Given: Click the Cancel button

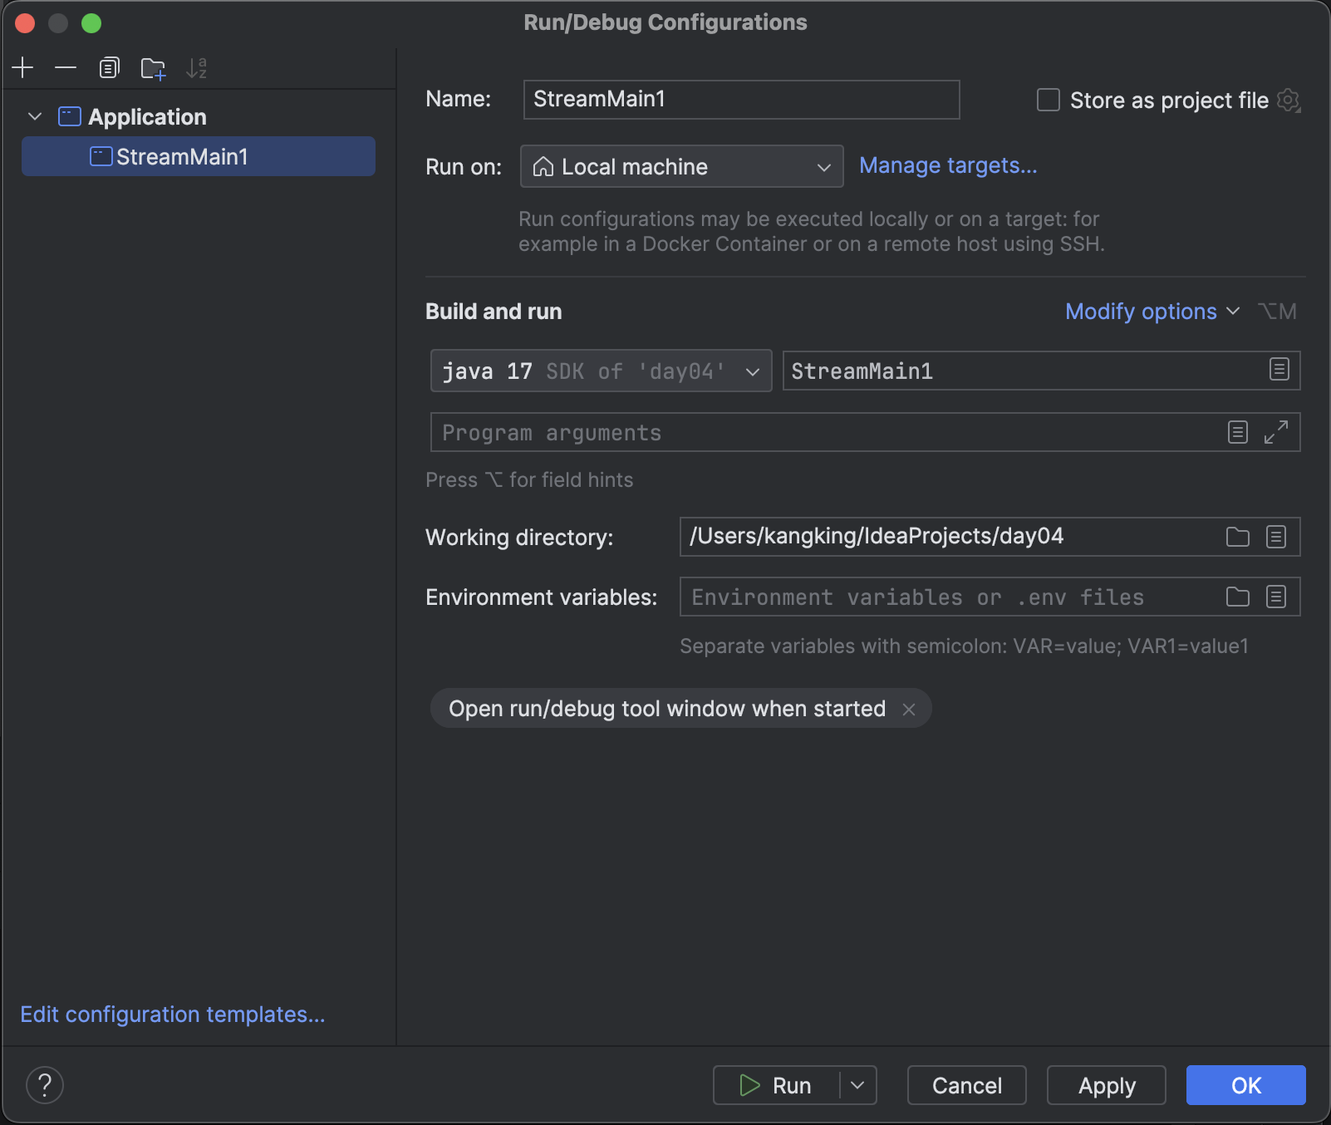Looking at the screenshot, I should [x=967, y=1085].
